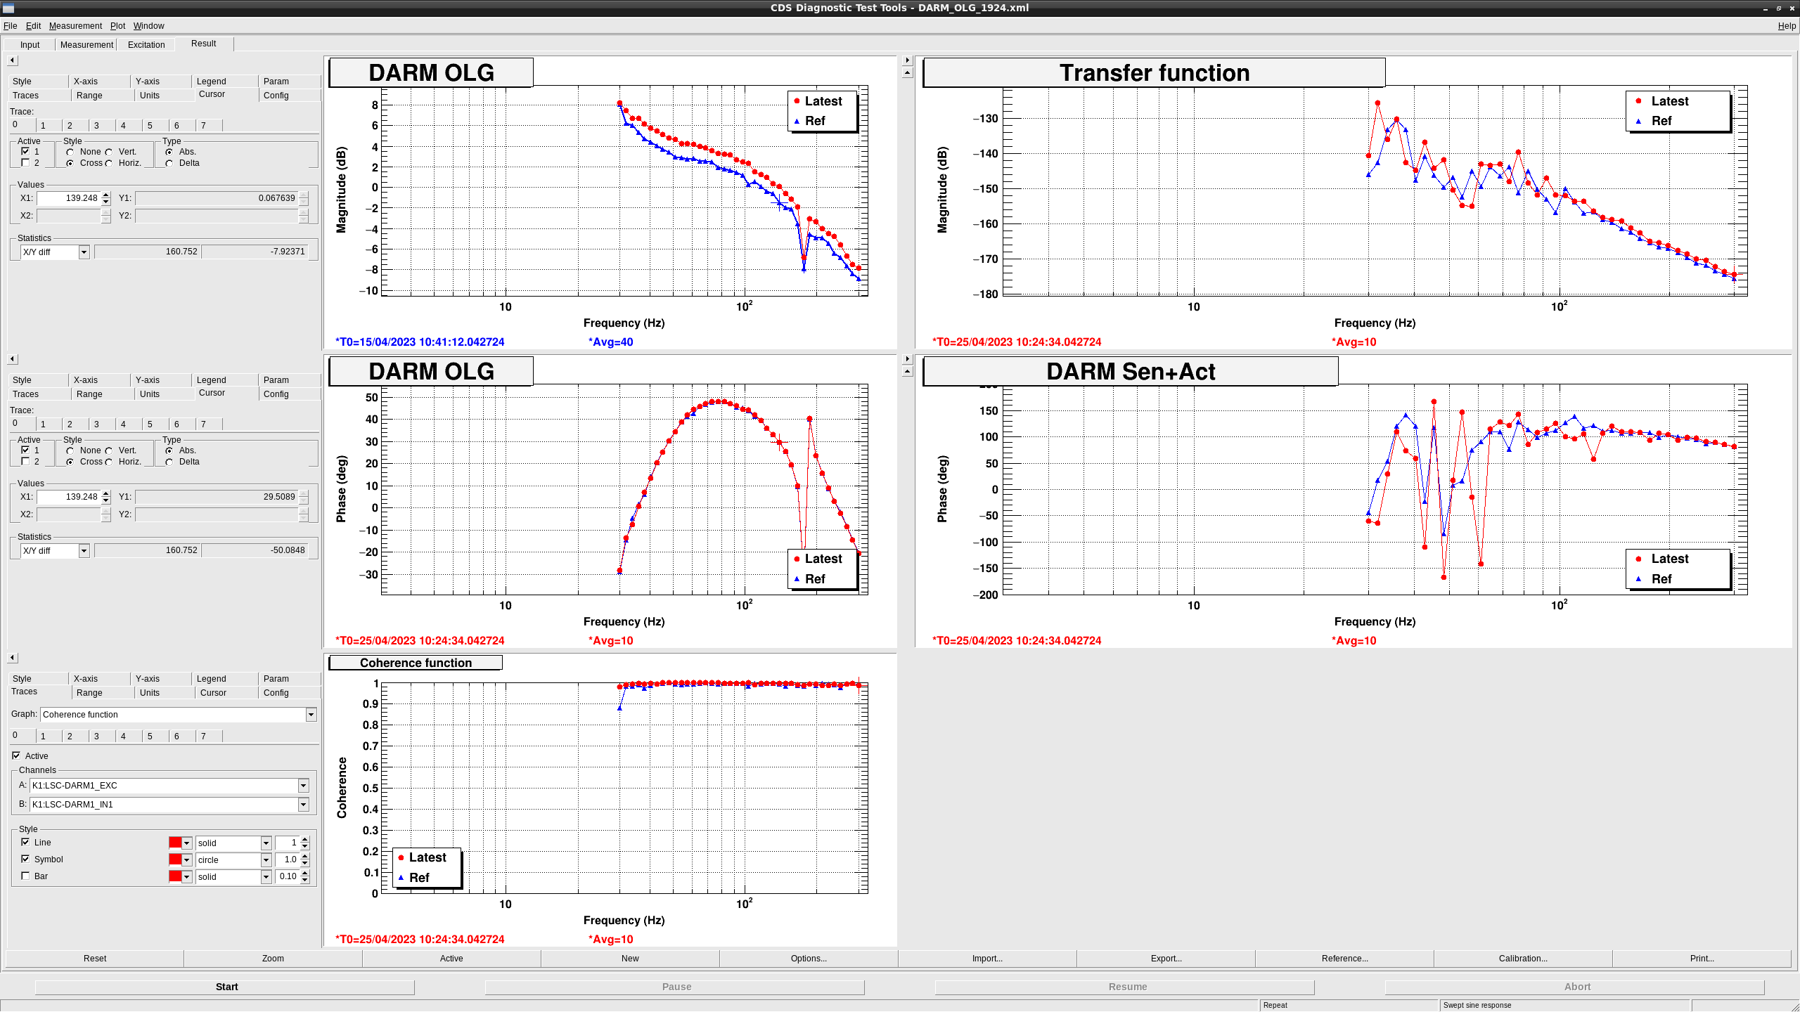Open the Graph selection dropdown showing Coherence function
Viewport: 1800px width, 1012px height.
click(x=310, y=714)
